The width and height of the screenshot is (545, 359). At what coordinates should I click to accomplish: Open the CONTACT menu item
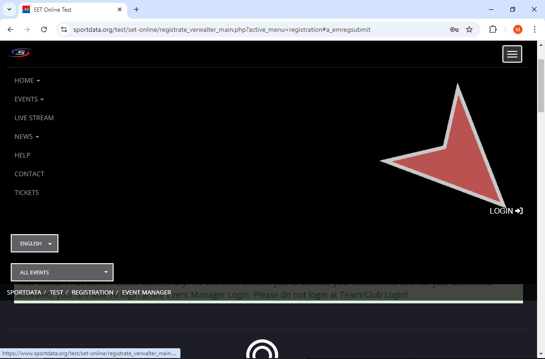coord(29,174)
